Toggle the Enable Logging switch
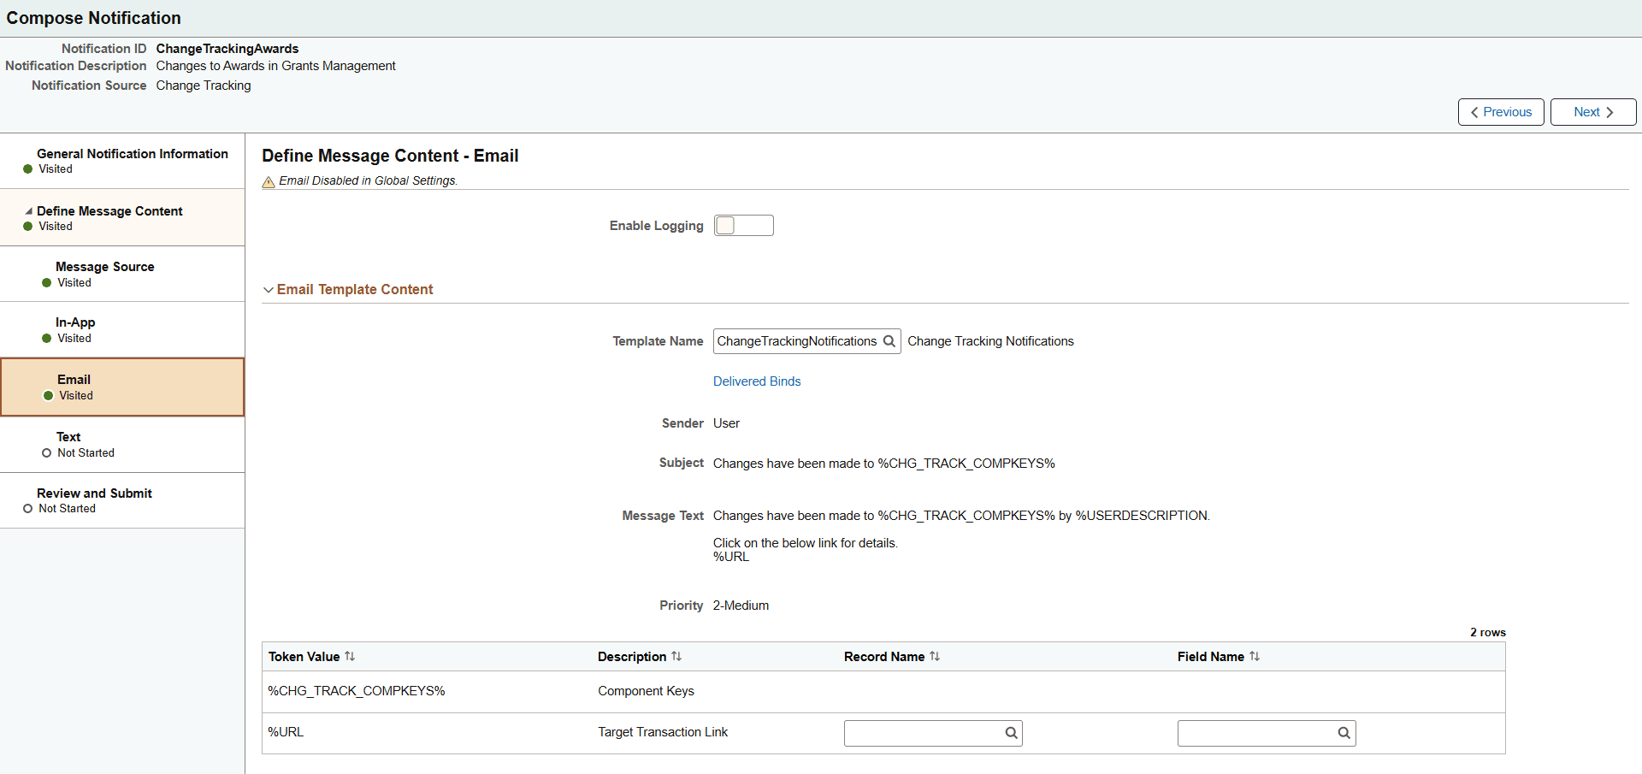This screenshot has height=774, width=1642. [x=743, y=225]
